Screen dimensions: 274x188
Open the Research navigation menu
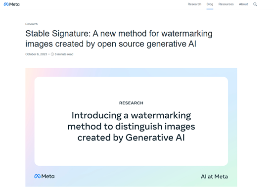(x=194, y=4)
